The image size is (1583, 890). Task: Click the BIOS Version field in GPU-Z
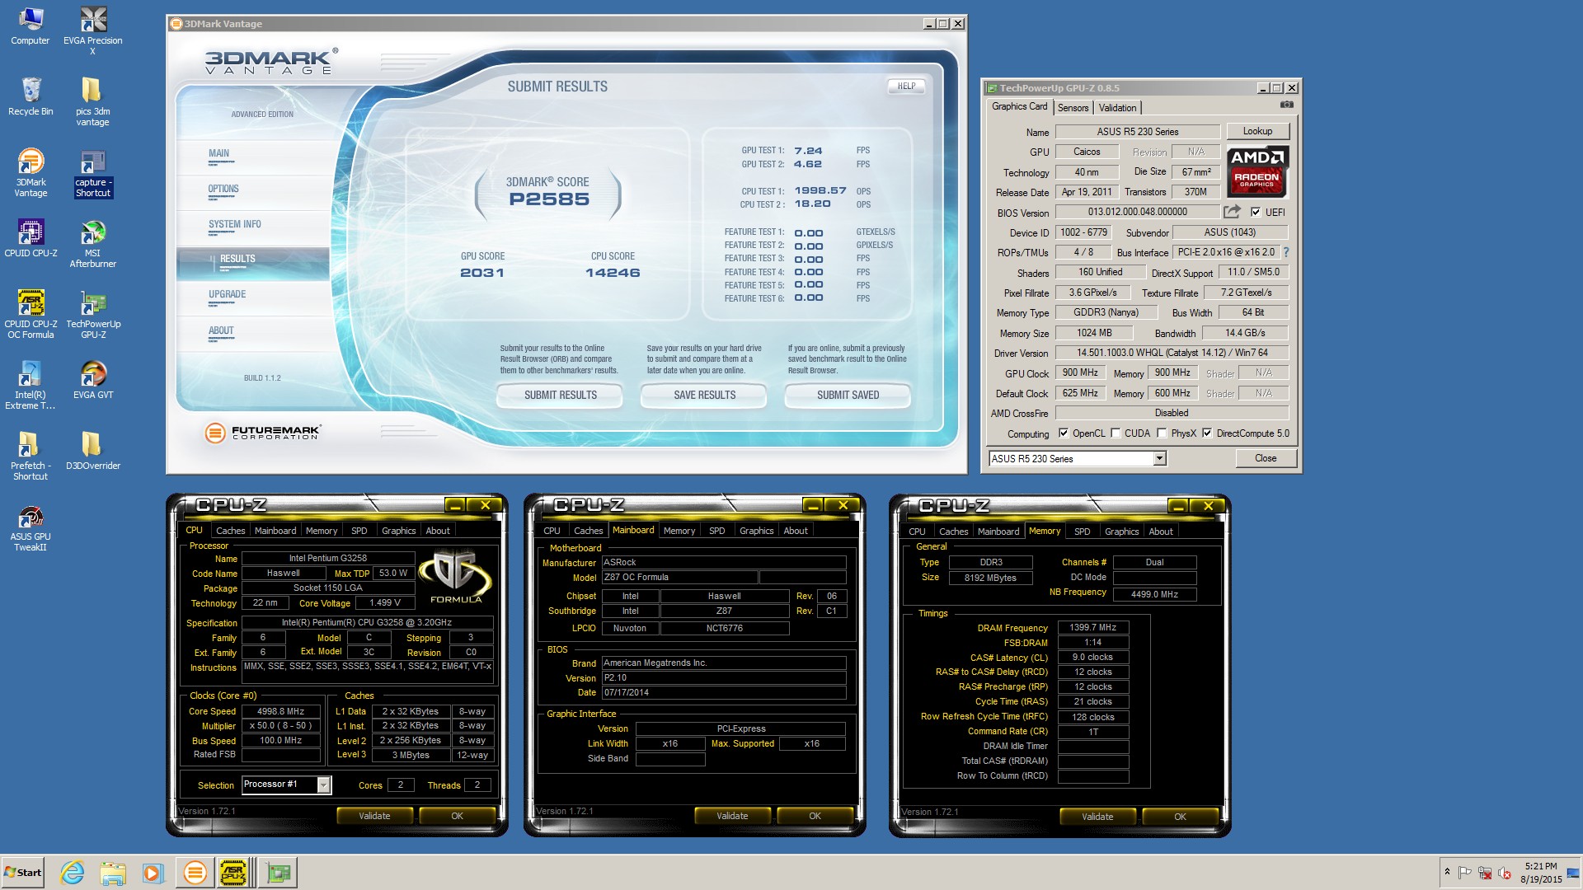click(x=1137, y=213)
